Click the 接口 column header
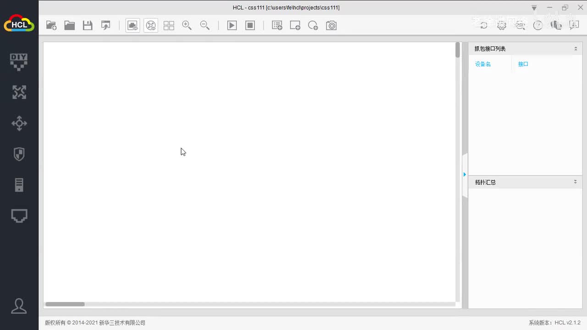 tap(523, 64)
